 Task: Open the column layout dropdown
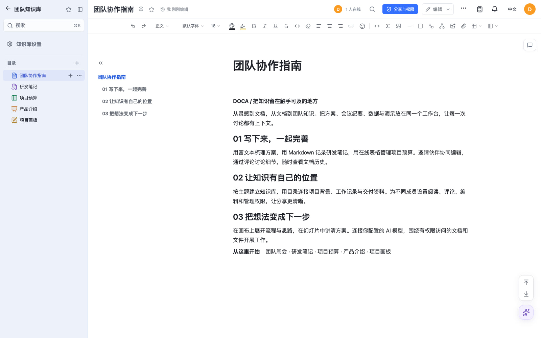point(493,26)
